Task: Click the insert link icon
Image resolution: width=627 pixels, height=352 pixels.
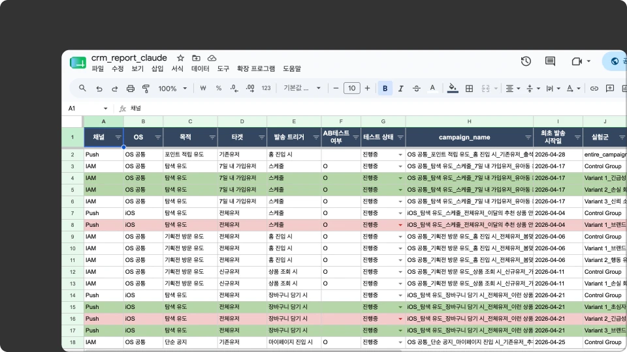Action: tap(594, 89)
